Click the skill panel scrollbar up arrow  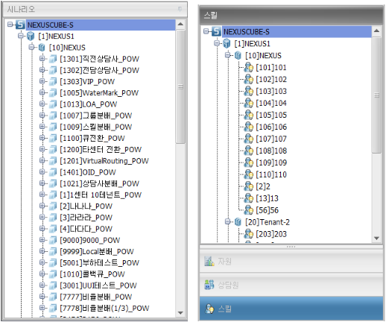pyautogui.click(x=376, y=31)
